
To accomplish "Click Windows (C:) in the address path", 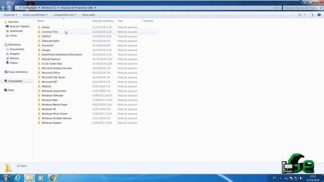I will click(49, 8).
